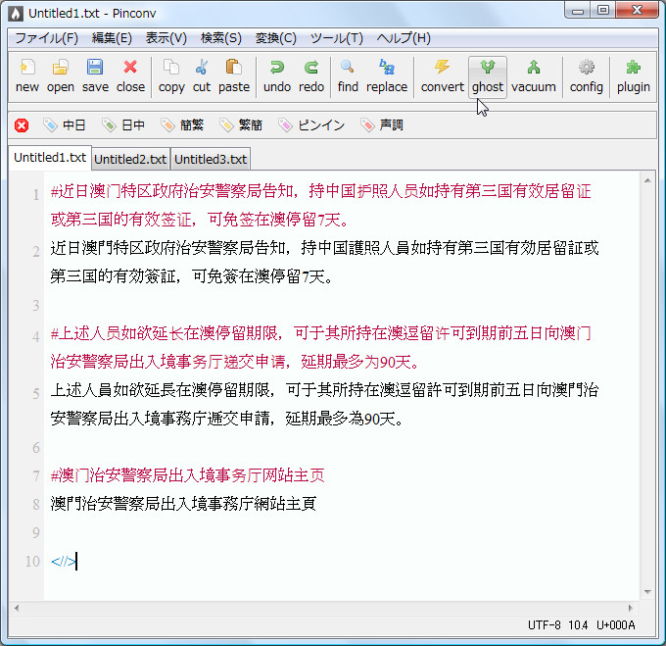Open the ツール(T) menu

click(336, 38)
